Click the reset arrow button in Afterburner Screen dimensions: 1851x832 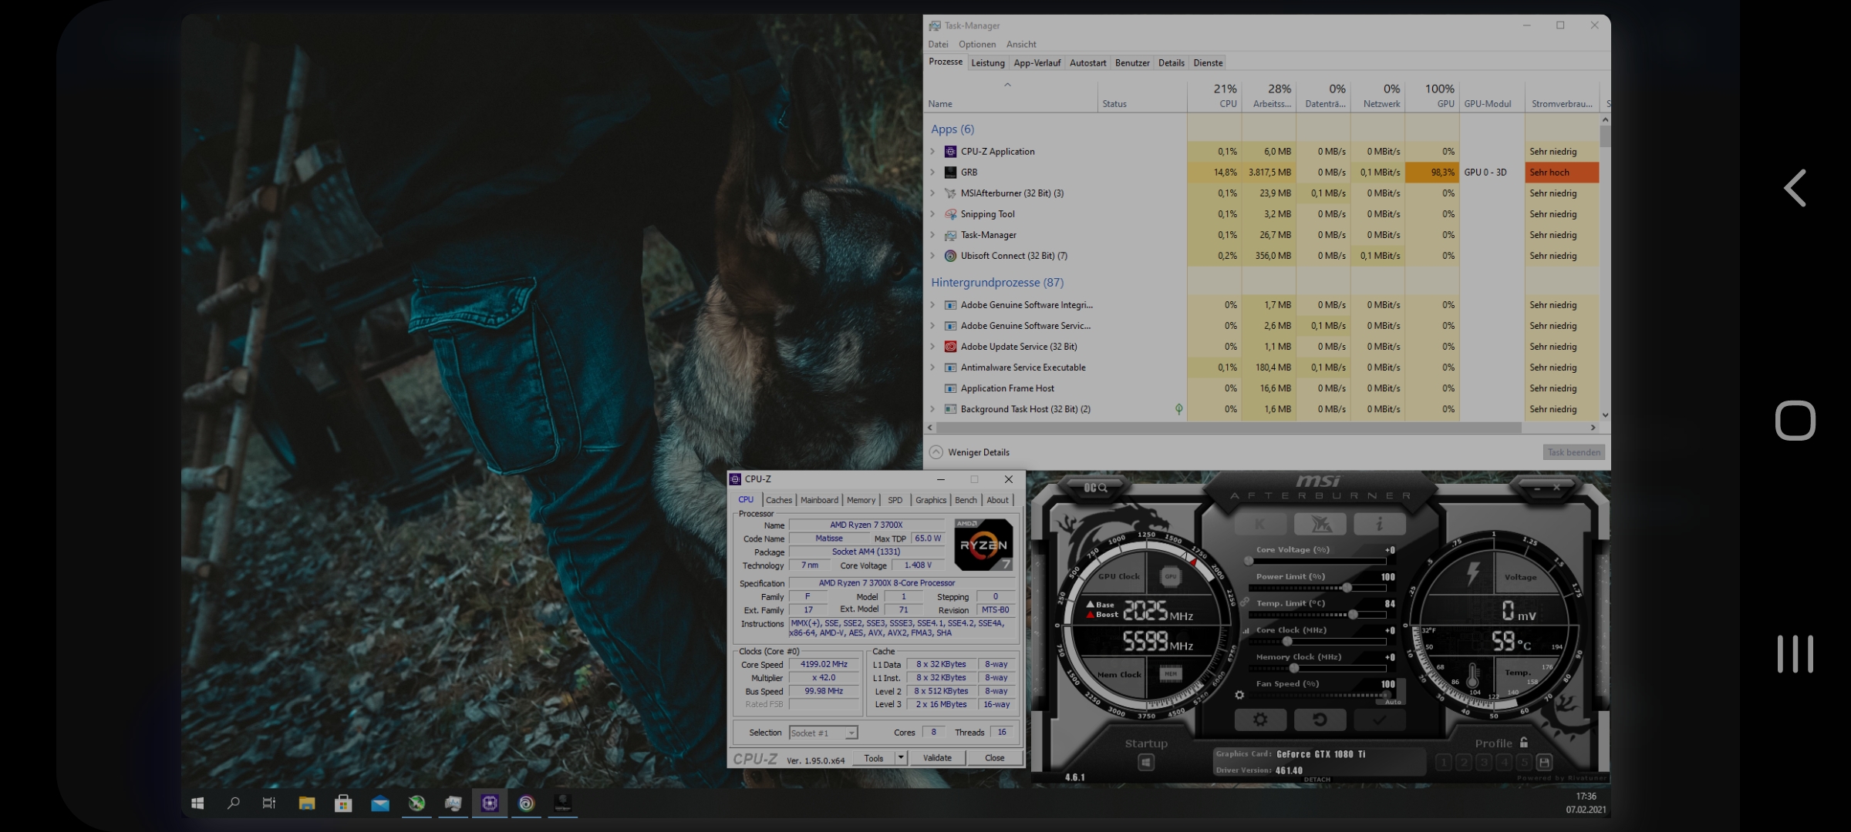1319,720
